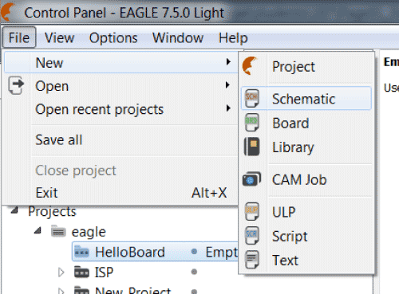Click the Schematic SCH icon
Image resolution: width=399 pixels, height=294 pixels.
point(251,98)
